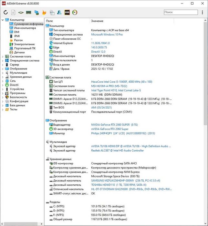Select Датчики in the tree
The image size is (208, 226).
pos(19,52)
